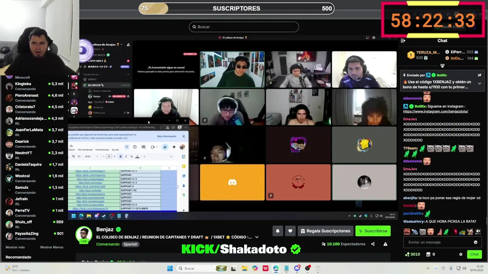
Task: Collapse the chat panel with top-left icon
Action: (x=403, y=41)
